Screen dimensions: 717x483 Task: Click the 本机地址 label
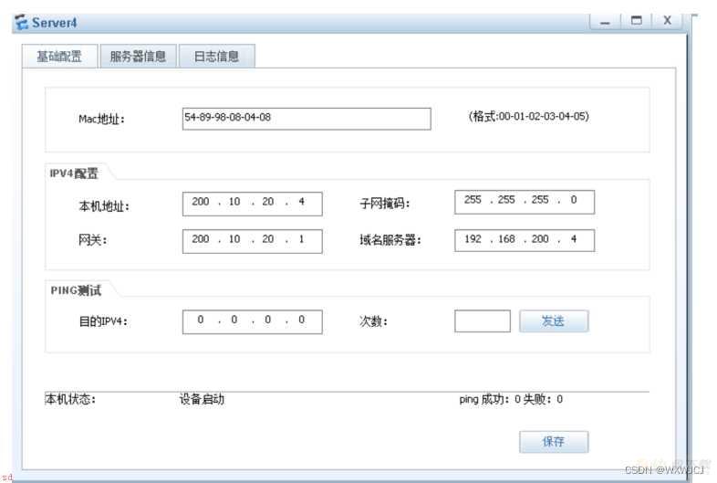(104, 206)
